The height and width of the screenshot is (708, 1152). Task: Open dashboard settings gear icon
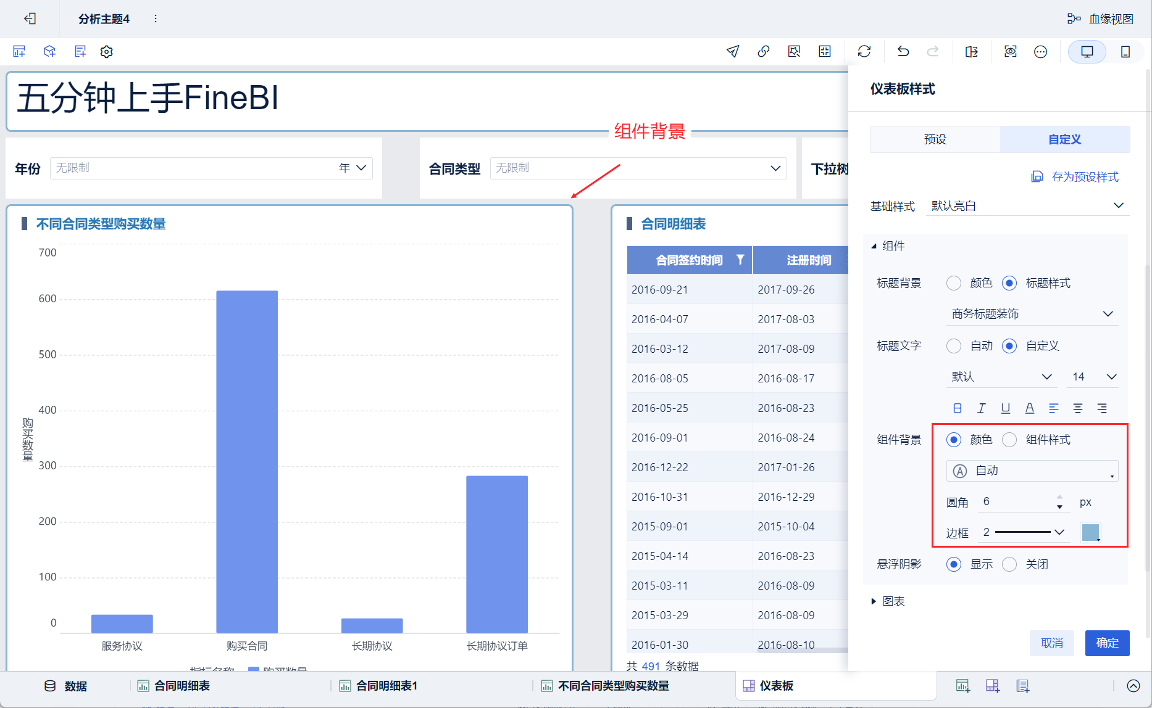tap(107, 51)
